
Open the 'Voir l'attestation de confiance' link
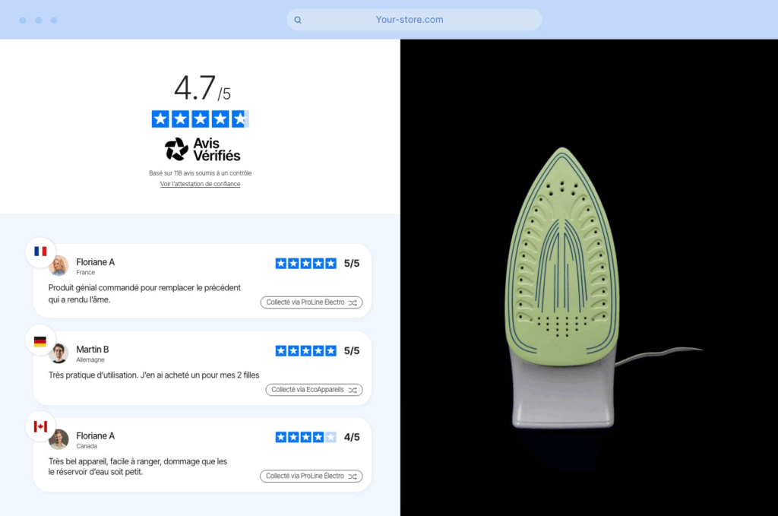click(x=200, y=184)
